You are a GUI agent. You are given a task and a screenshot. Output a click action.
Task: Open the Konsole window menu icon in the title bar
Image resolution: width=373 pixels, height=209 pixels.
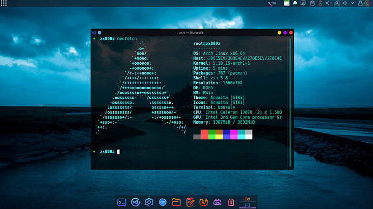click(x=94, y=32)
